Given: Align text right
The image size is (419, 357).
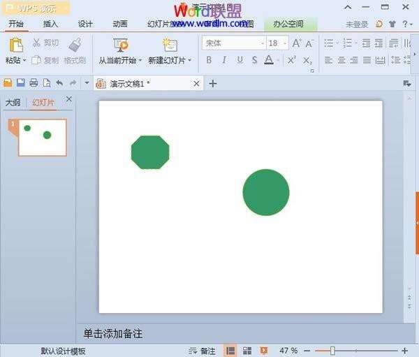Looking at the screenshot, I should [354, 60].
